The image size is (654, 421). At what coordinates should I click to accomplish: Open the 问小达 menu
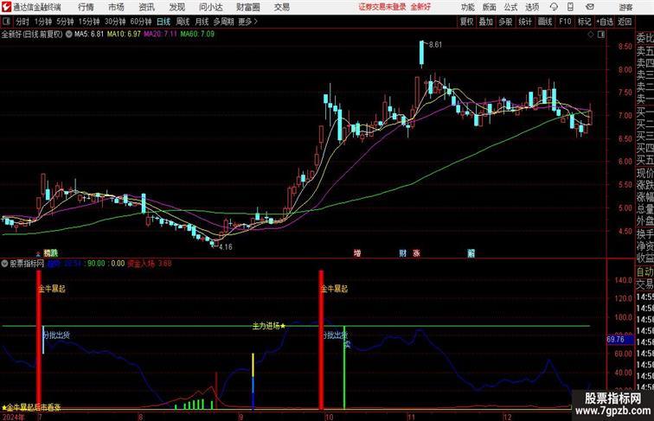point(211,7)
